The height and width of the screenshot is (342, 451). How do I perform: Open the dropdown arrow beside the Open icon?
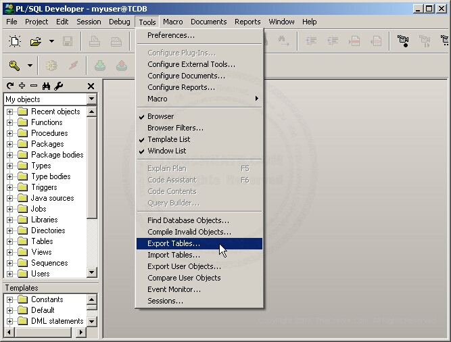[x=51, y=41]
